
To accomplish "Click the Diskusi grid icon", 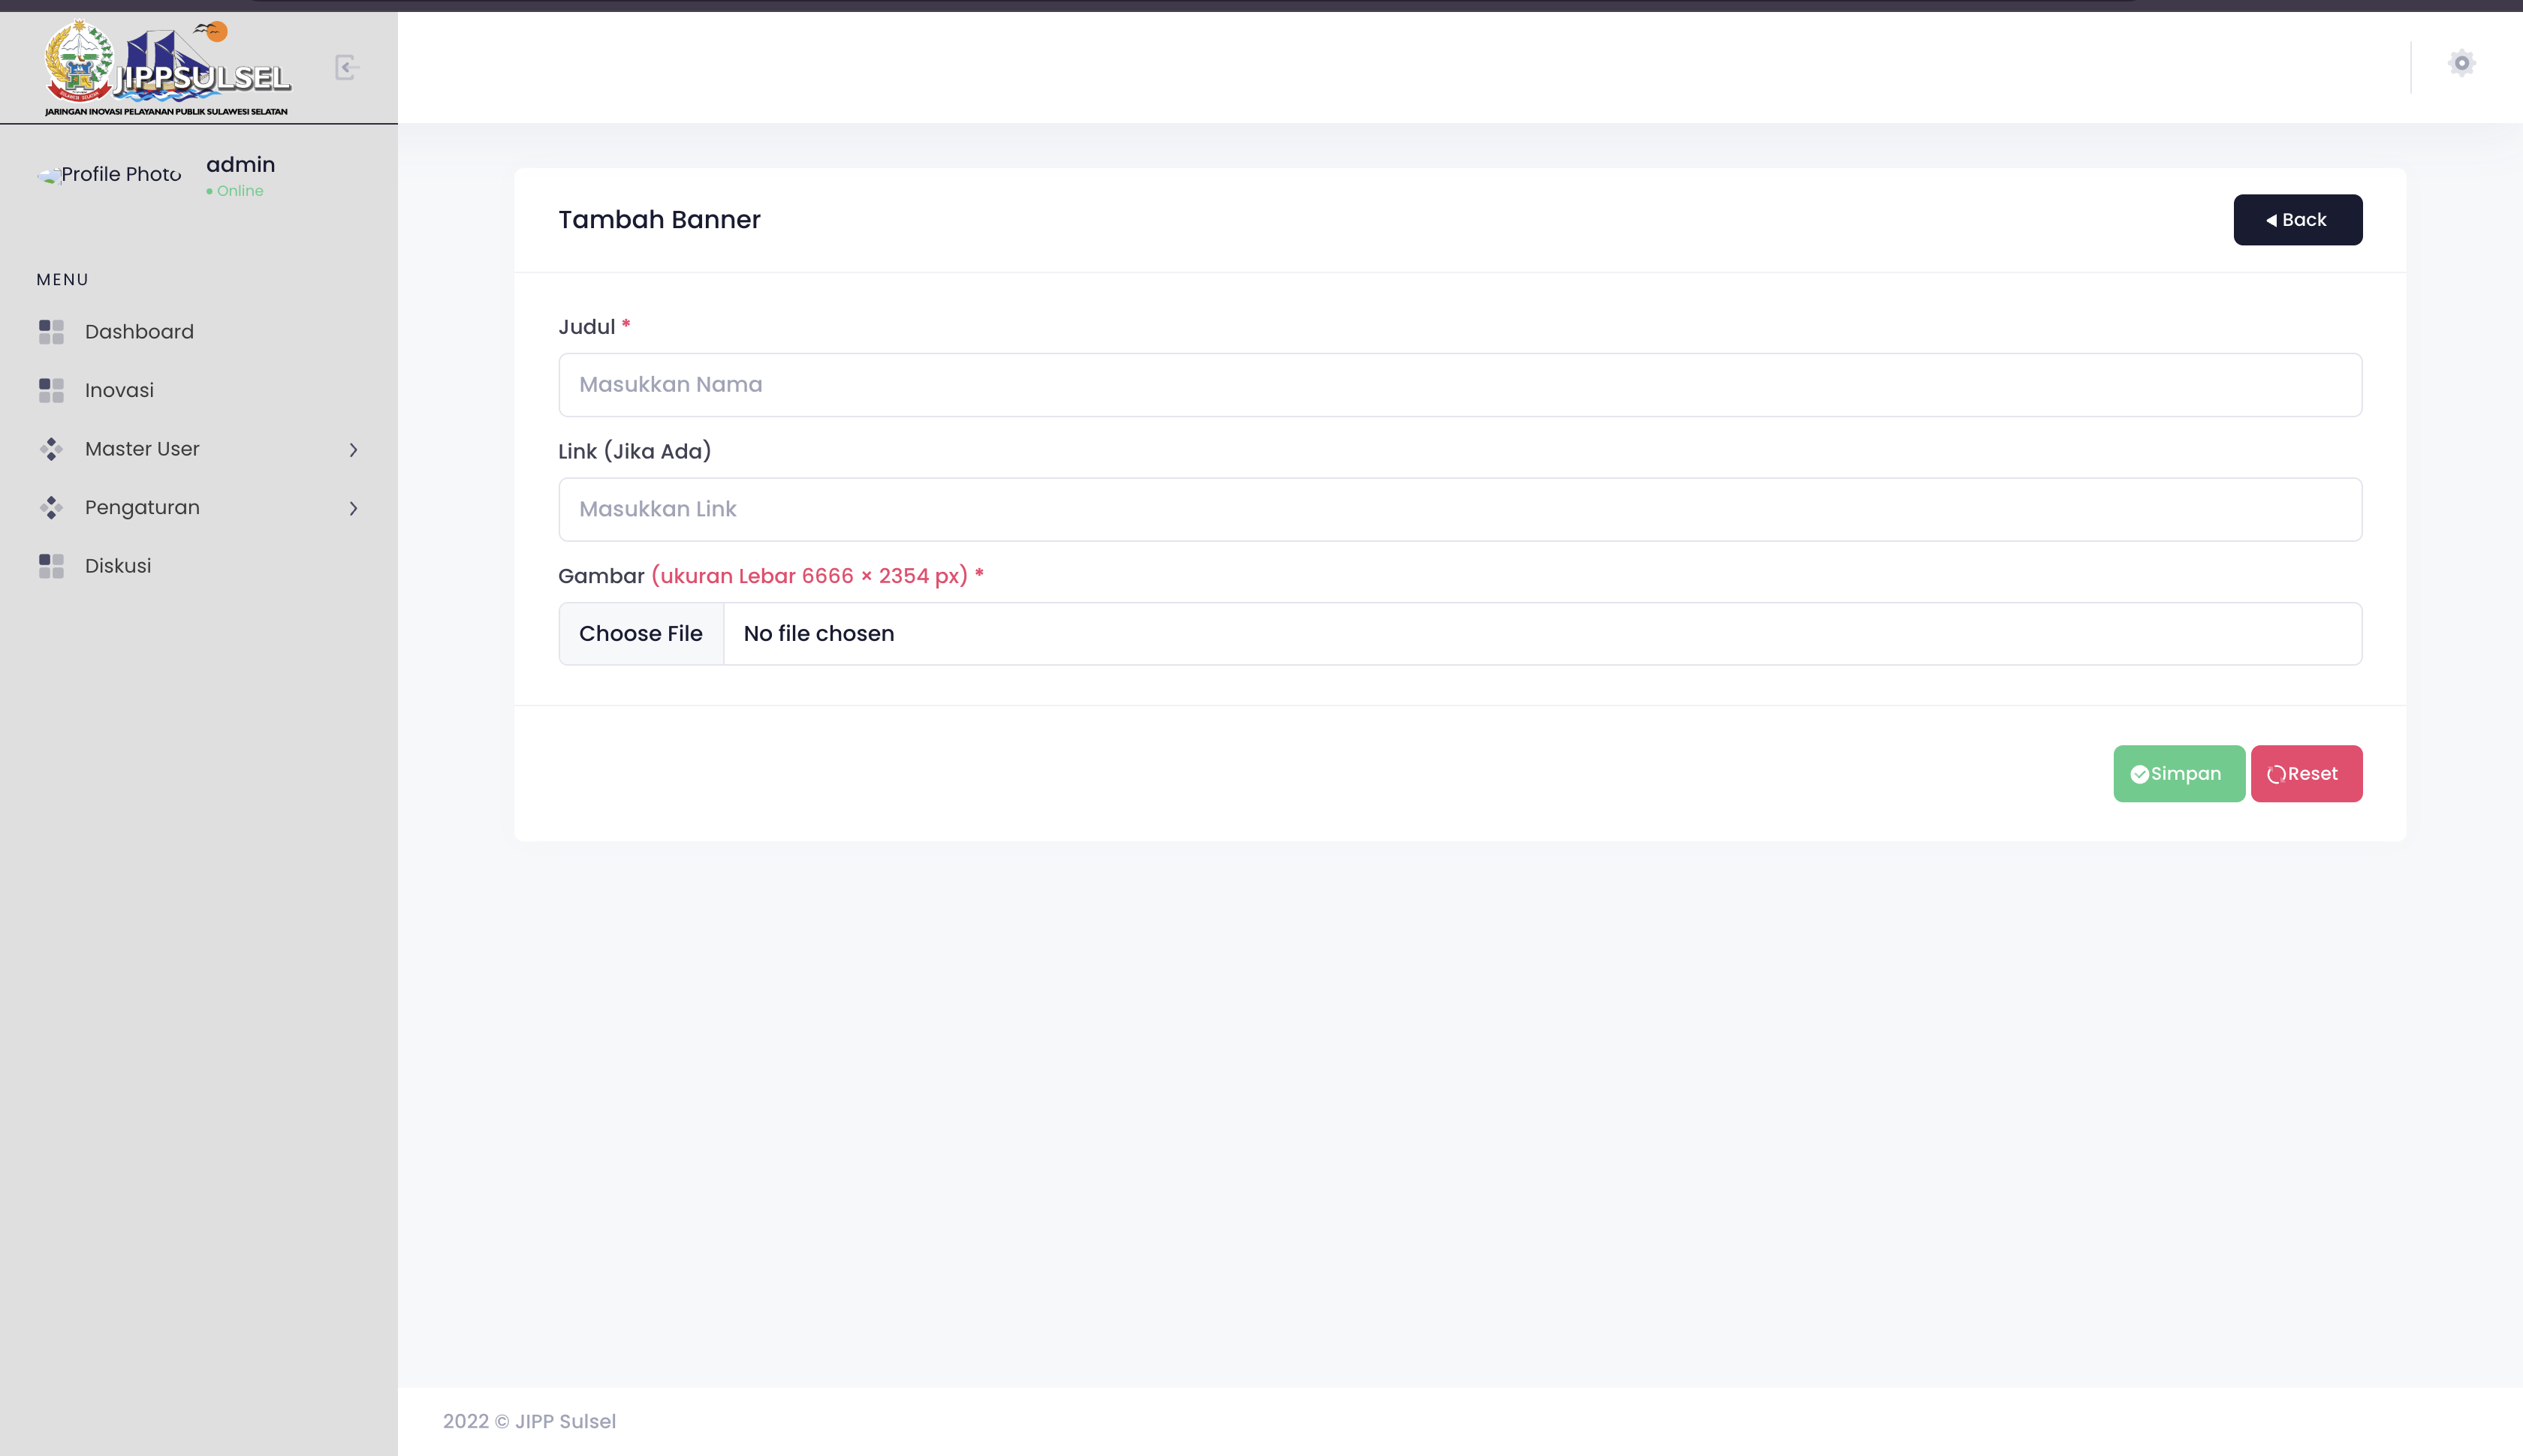I will [51, 566].
